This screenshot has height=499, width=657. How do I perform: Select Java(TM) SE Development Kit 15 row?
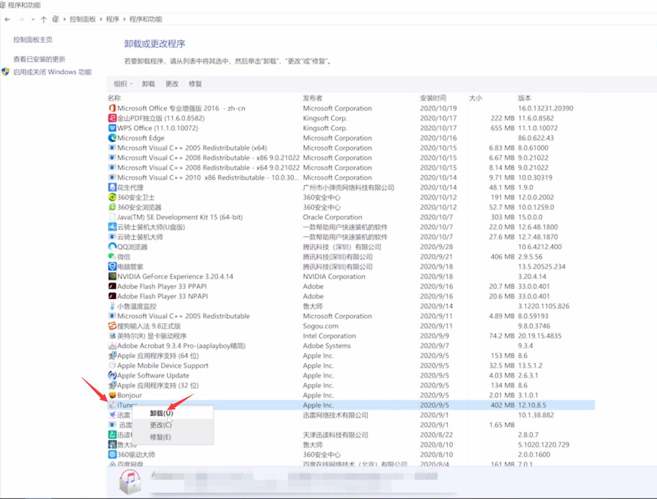(x=351, y=217)
